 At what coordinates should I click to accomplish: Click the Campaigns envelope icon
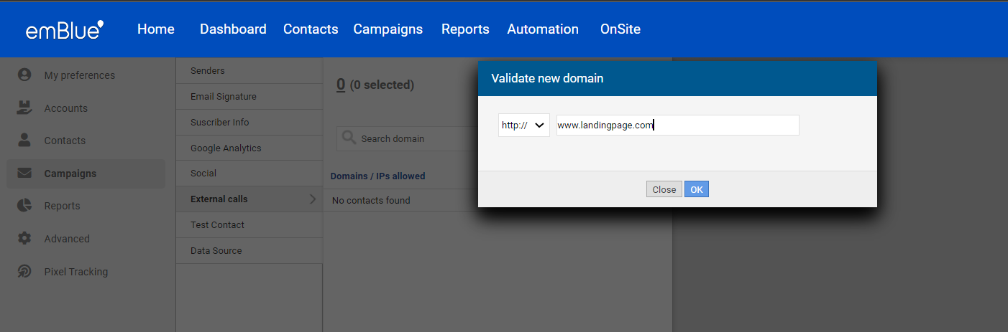(24, 173)
